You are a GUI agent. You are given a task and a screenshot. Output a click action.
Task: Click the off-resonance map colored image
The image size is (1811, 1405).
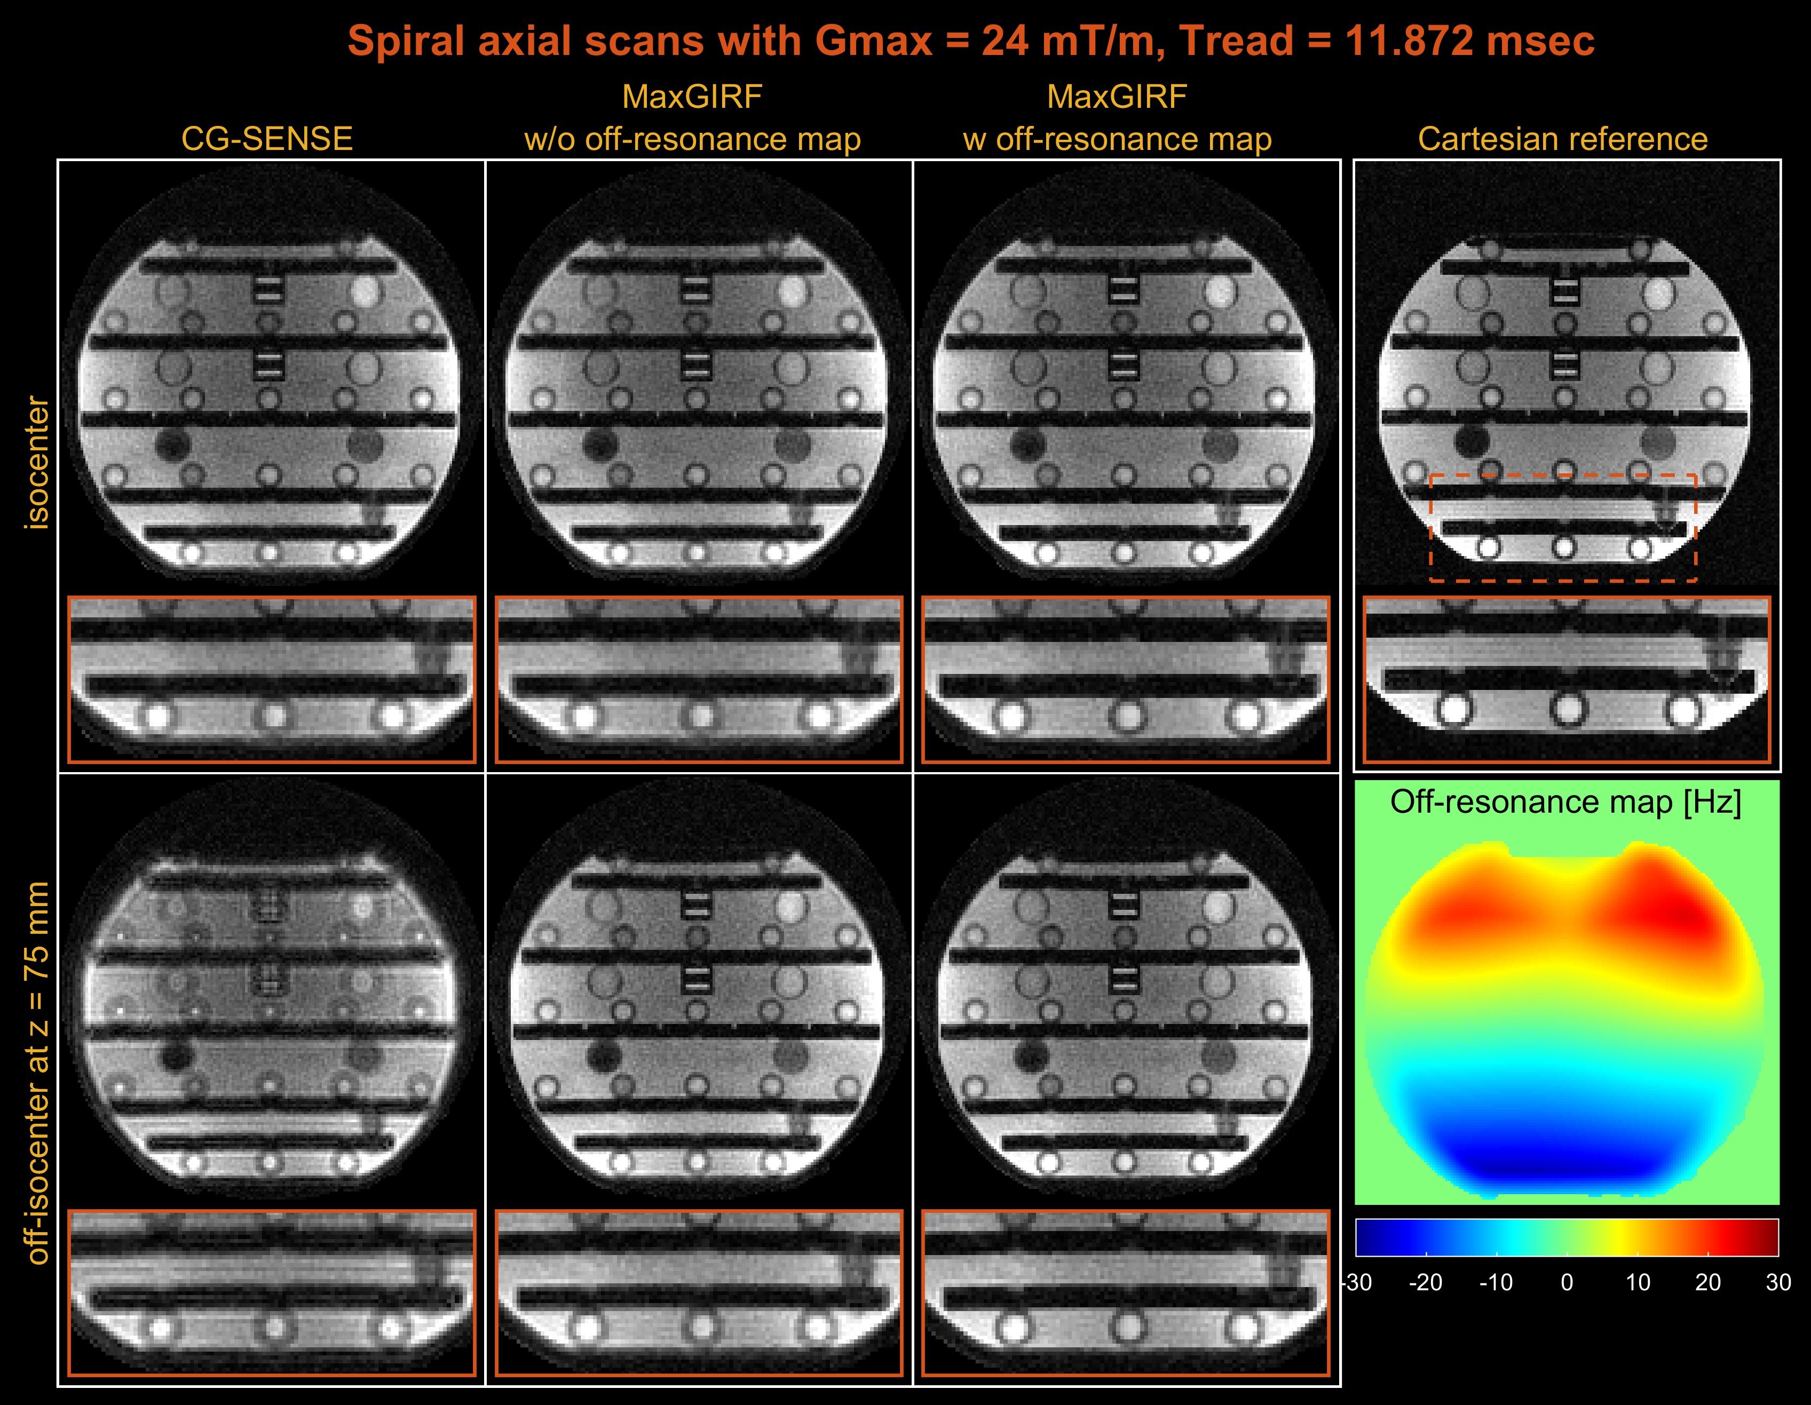pyautogui.click(x=1565, y=1020)
